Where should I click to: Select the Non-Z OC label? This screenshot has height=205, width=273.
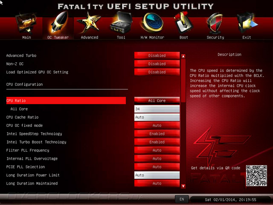[15, 64]
